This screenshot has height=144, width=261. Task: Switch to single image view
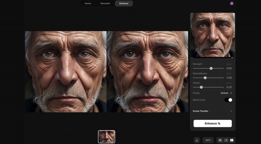click(x=220, y=140)
